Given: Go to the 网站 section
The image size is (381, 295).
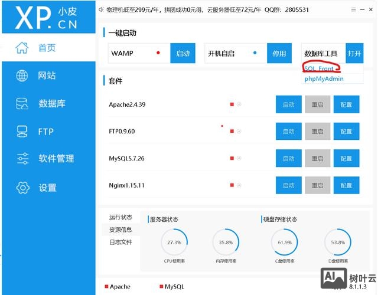Looking at the screenshot, I should (48, 76).
